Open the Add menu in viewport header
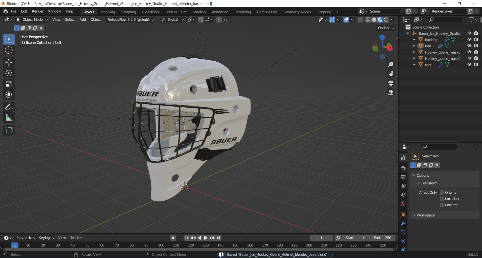 [83, 20]
